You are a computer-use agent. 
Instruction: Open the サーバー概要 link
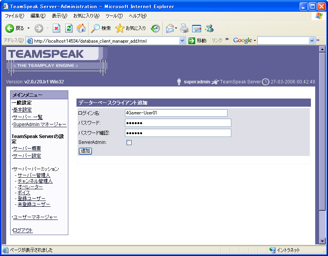[27, 149]
